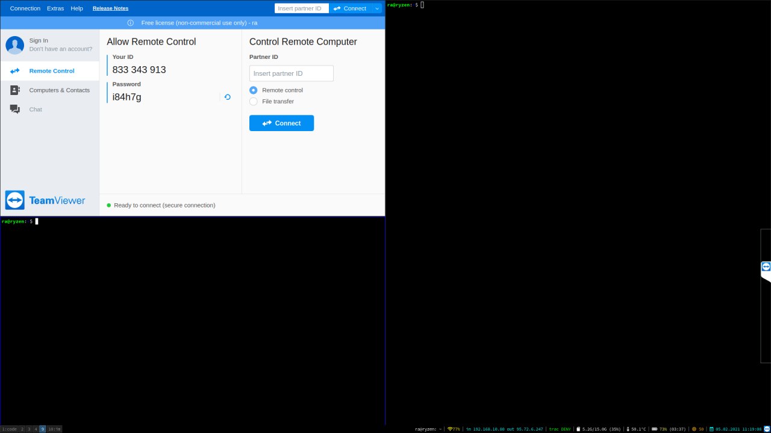771x433 pixels.
Task: Click Ready to connect status text
Action: point(164,205)
